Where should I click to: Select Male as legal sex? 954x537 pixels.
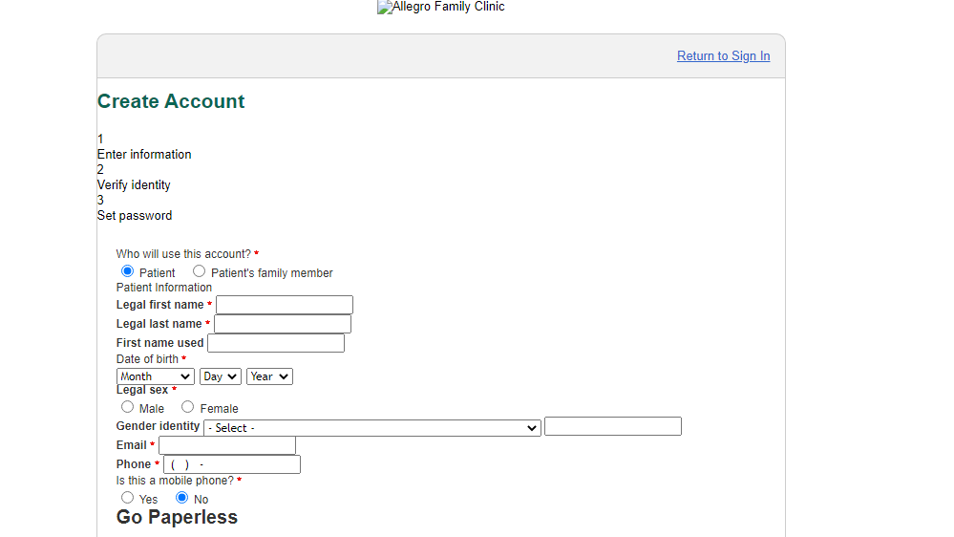(x=127, y=407)
